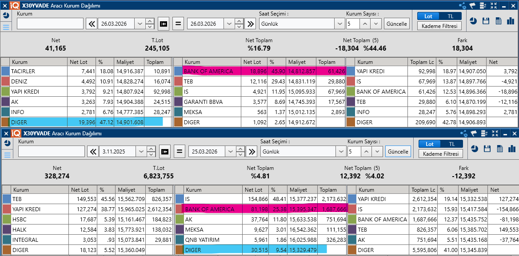
Task: Click the shrink arrows icon in the 3.11.2025 window title bar
Action: coord(495,134)
